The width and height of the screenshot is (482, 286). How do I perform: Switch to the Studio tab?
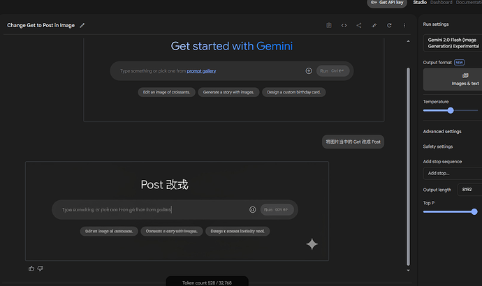(420, 3)
